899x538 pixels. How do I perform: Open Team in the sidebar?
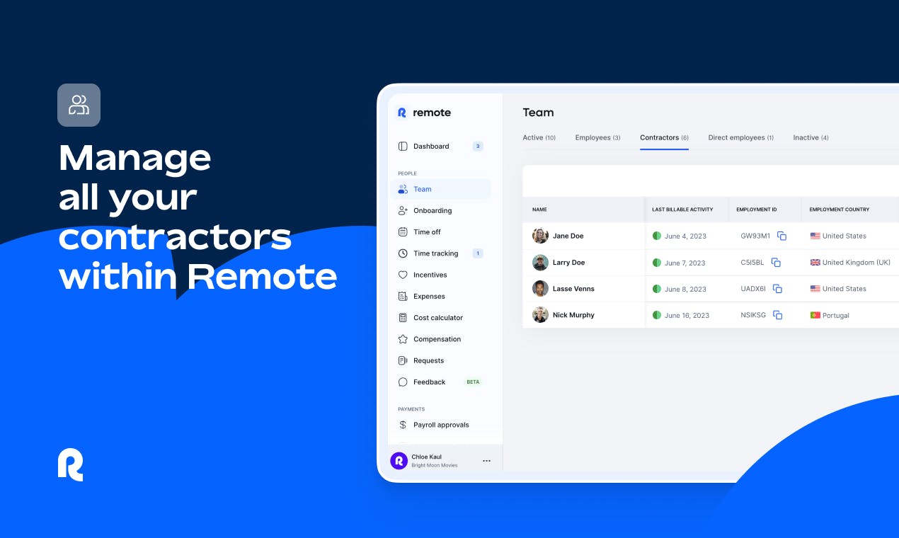(440, 189)
